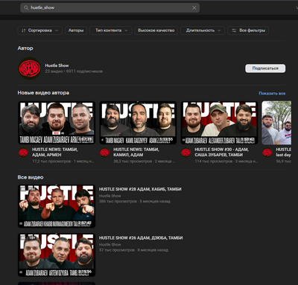Viewport: 298px width, 285px height.
Task: Open the Hustle Show #30 video thumbnail
Action: 219,123
